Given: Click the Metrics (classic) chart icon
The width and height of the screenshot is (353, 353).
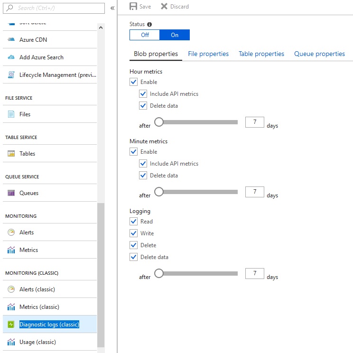Looking at the screenshot, I should coord(11,307).
